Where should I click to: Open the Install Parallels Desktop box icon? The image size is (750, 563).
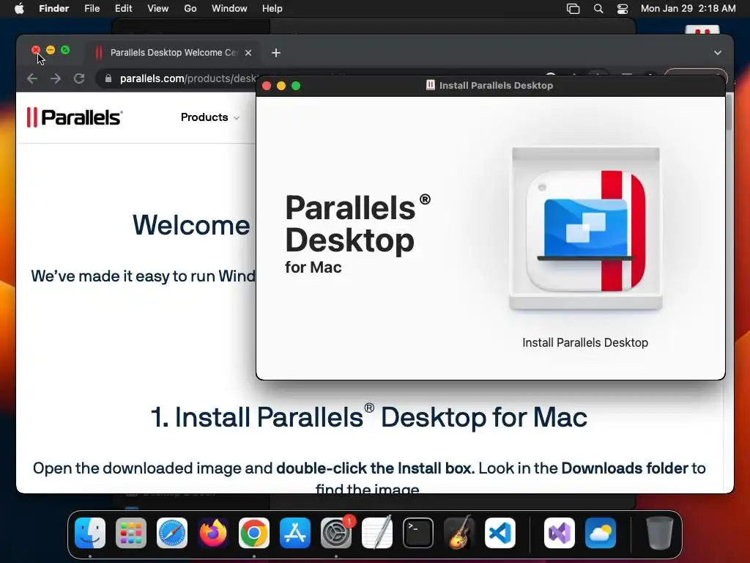[585, 229]
